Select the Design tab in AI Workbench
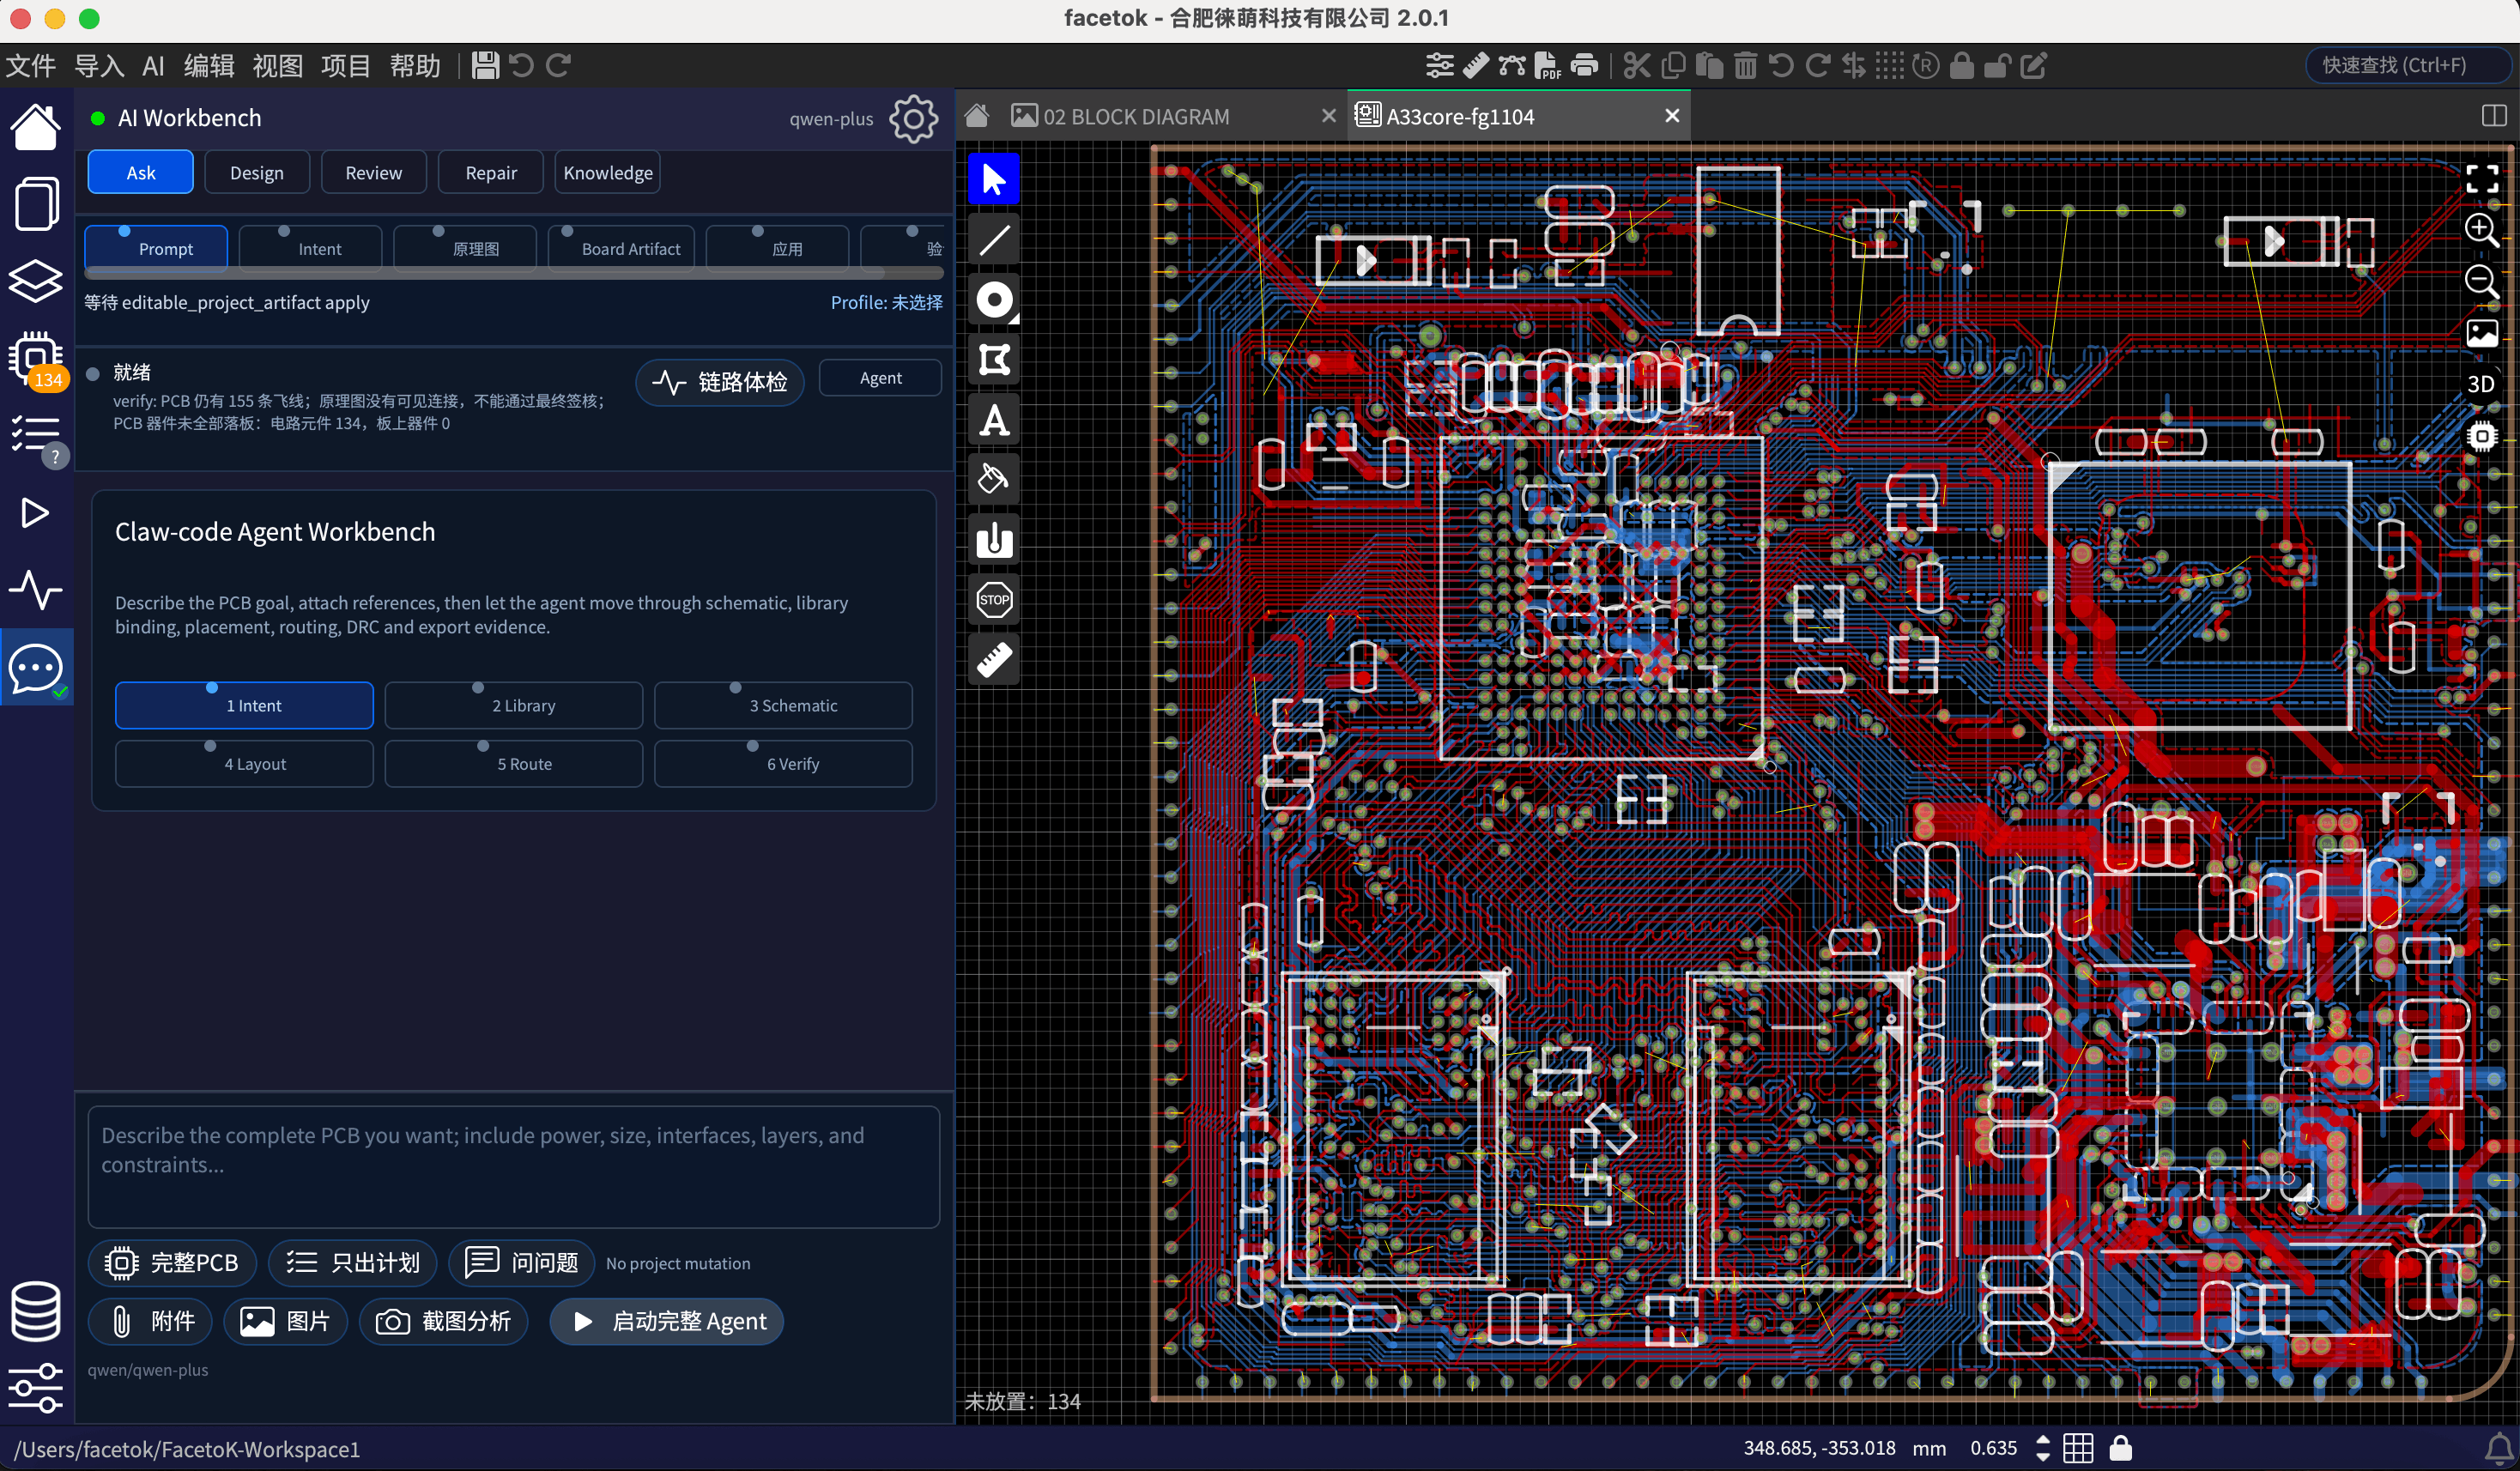Screen dimensions: 2520x1471 click(x=257, y=173)
